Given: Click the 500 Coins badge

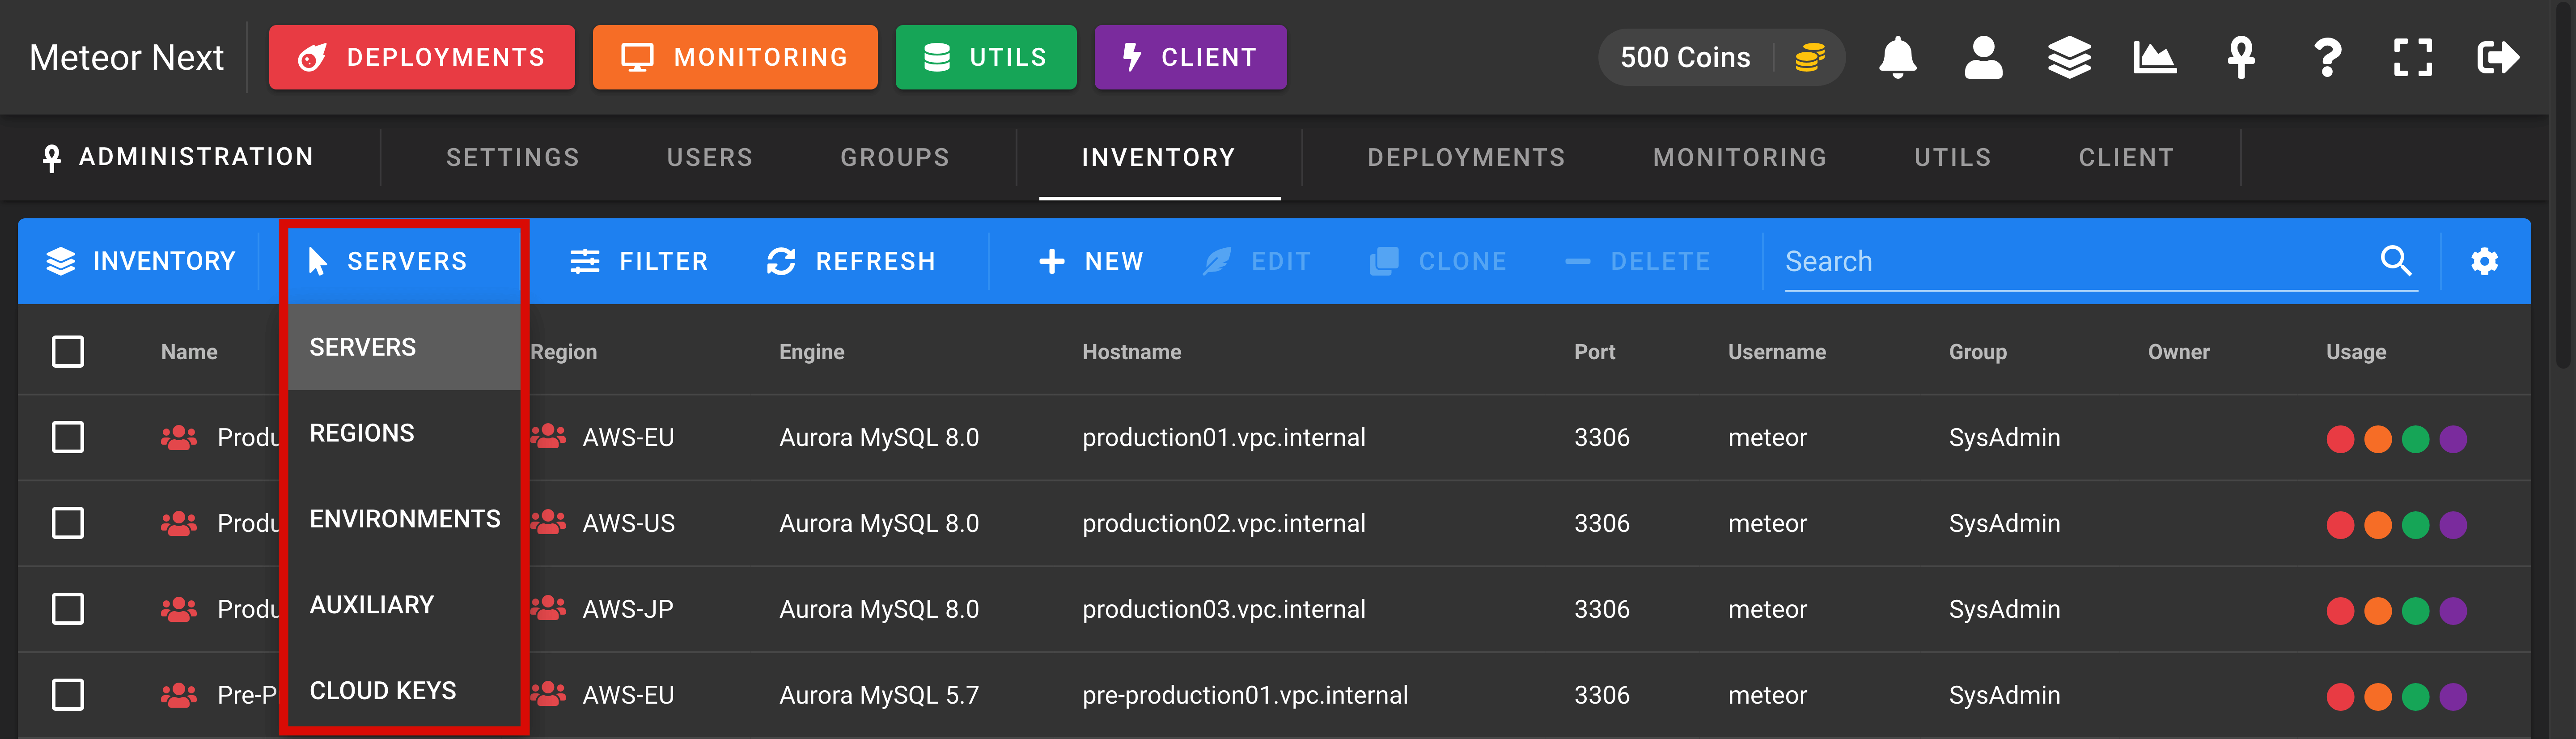Looking at the screenshot, I should click(1721, 57).
